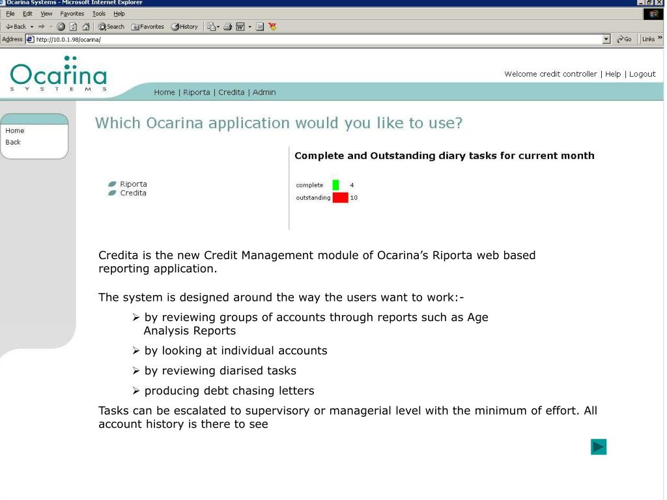The image size is (667, 500).
Task: Click Credita in the top navigation bar
Action: click(231, 92)
